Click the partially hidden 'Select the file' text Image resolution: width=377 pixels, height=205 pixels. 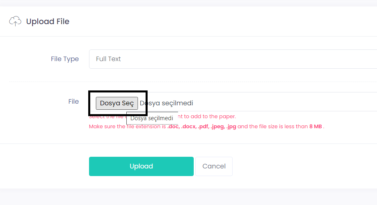pos(106,117)
